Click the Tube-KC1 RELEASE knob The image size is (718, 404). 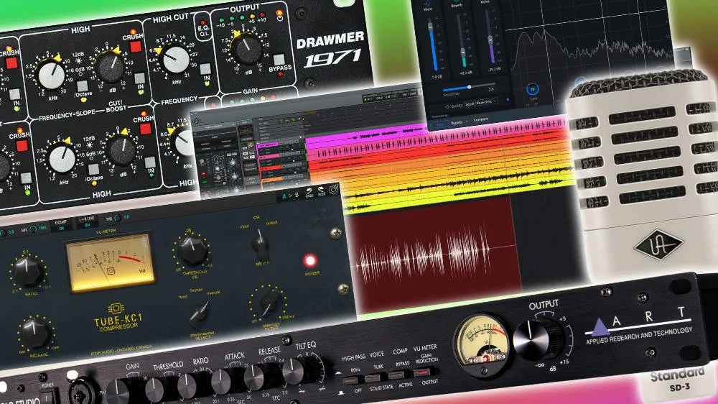(x=35, y=332)
